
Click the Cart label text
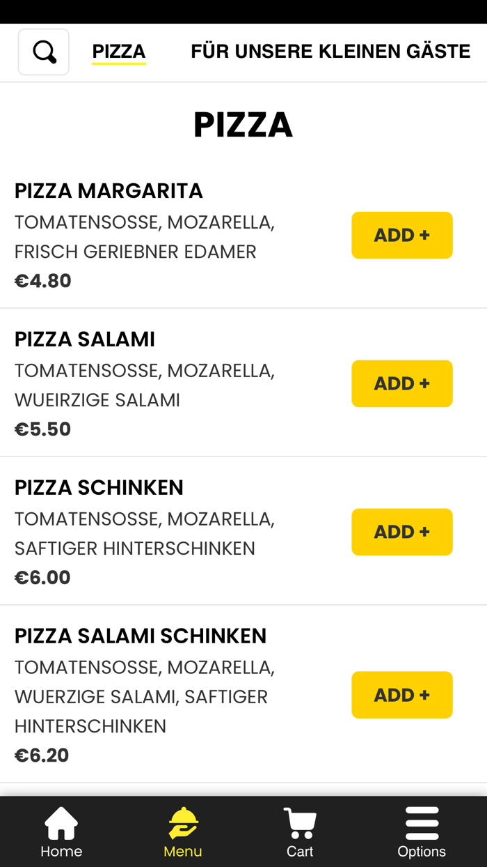(300, 852)
